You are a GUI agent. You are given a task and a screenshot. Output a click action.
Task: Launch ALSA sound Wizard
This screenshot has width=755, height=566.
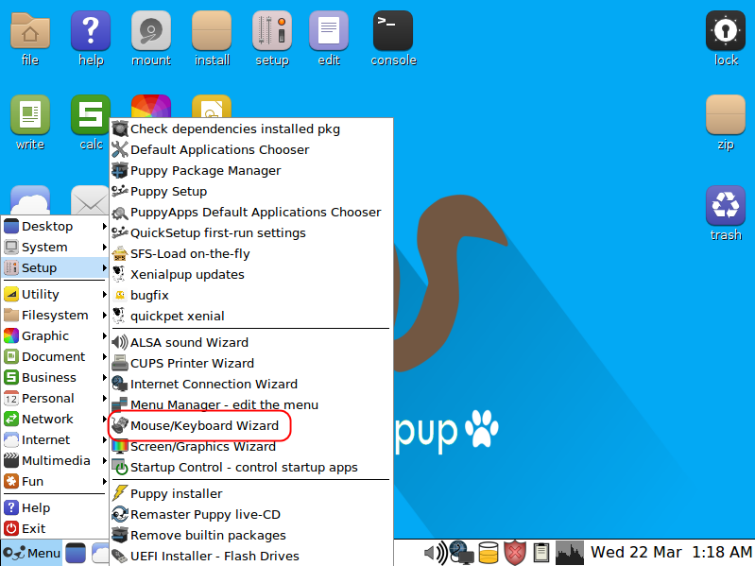[x=251, y=342]
